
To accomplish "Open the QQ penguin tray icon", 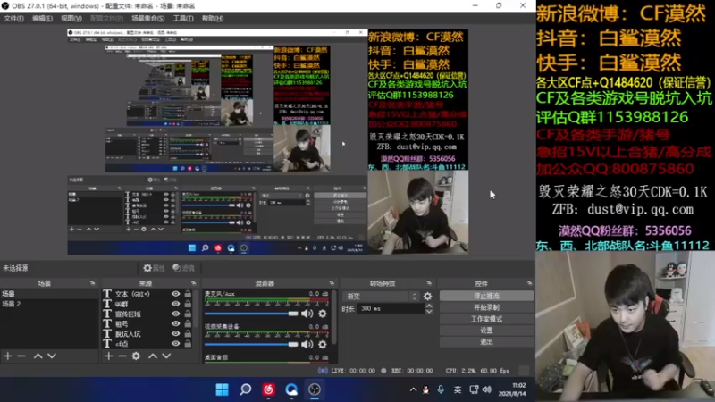I will coord(426,389).
